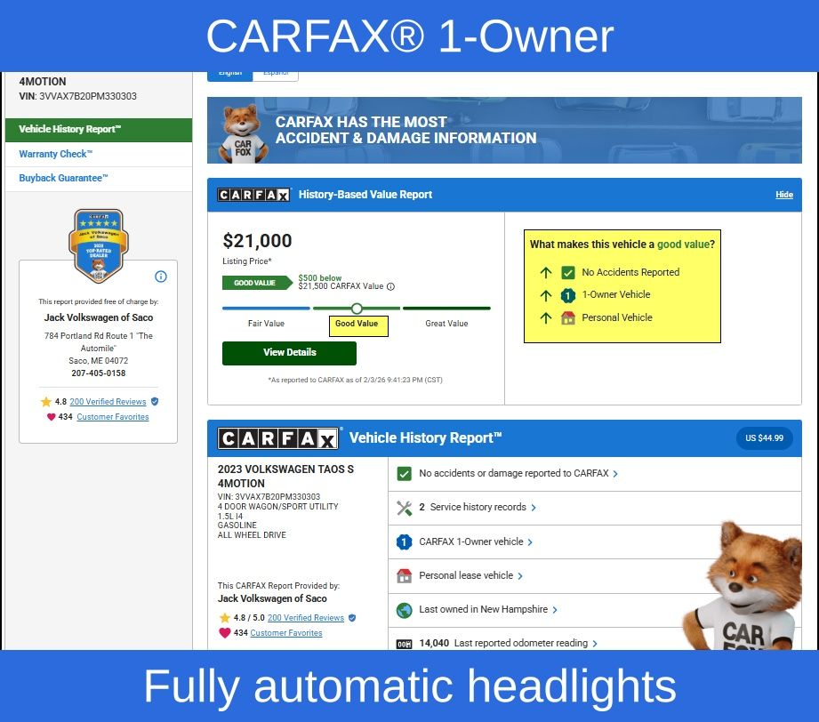Click the globe last owned icon
Viewport: 819px width, 722px height.
(x=404, y=610)
